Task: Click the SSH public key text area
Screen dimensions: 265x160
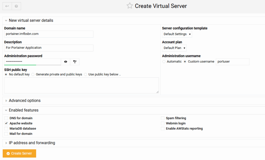Action: [x=82, y=85]
